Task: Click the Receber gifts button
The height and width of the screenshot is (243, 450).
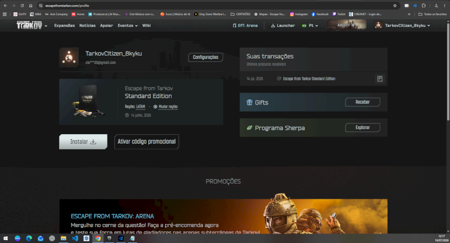Action: pos(362,102)
